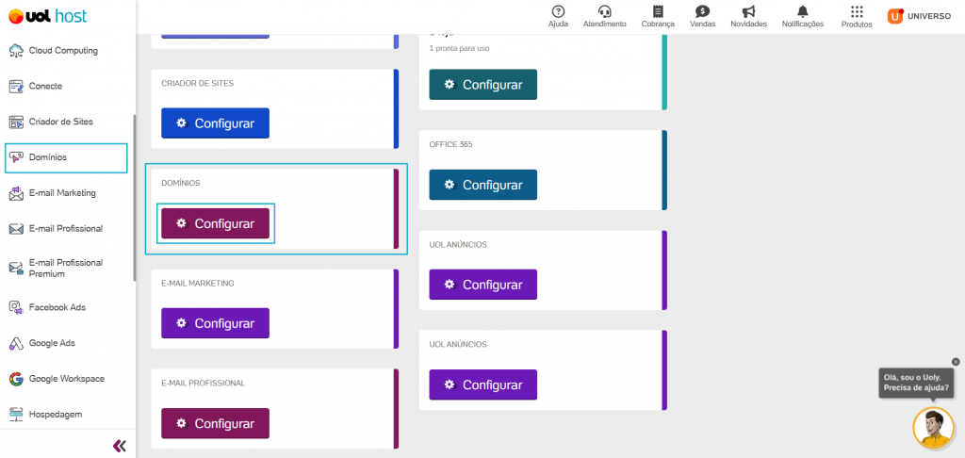Open the Produtos grid icon
The image size is (965, 458).
pos(857,11)
